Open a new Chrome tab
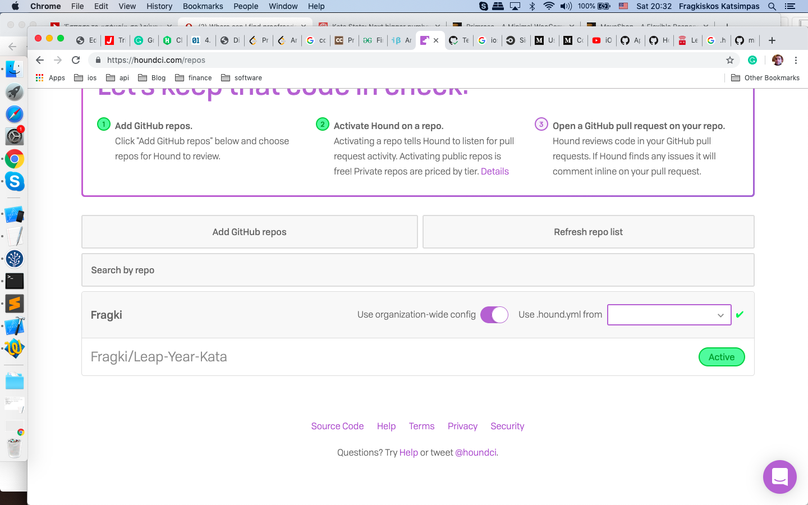The height and width of the screenshot is (505, 808). coord(772,40)
